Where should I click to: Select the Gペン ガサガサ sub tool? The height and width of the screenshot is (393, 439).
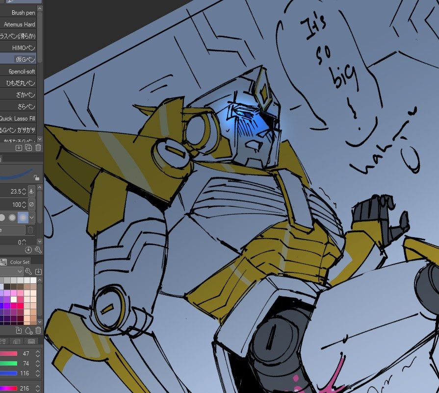click(18, 130)
